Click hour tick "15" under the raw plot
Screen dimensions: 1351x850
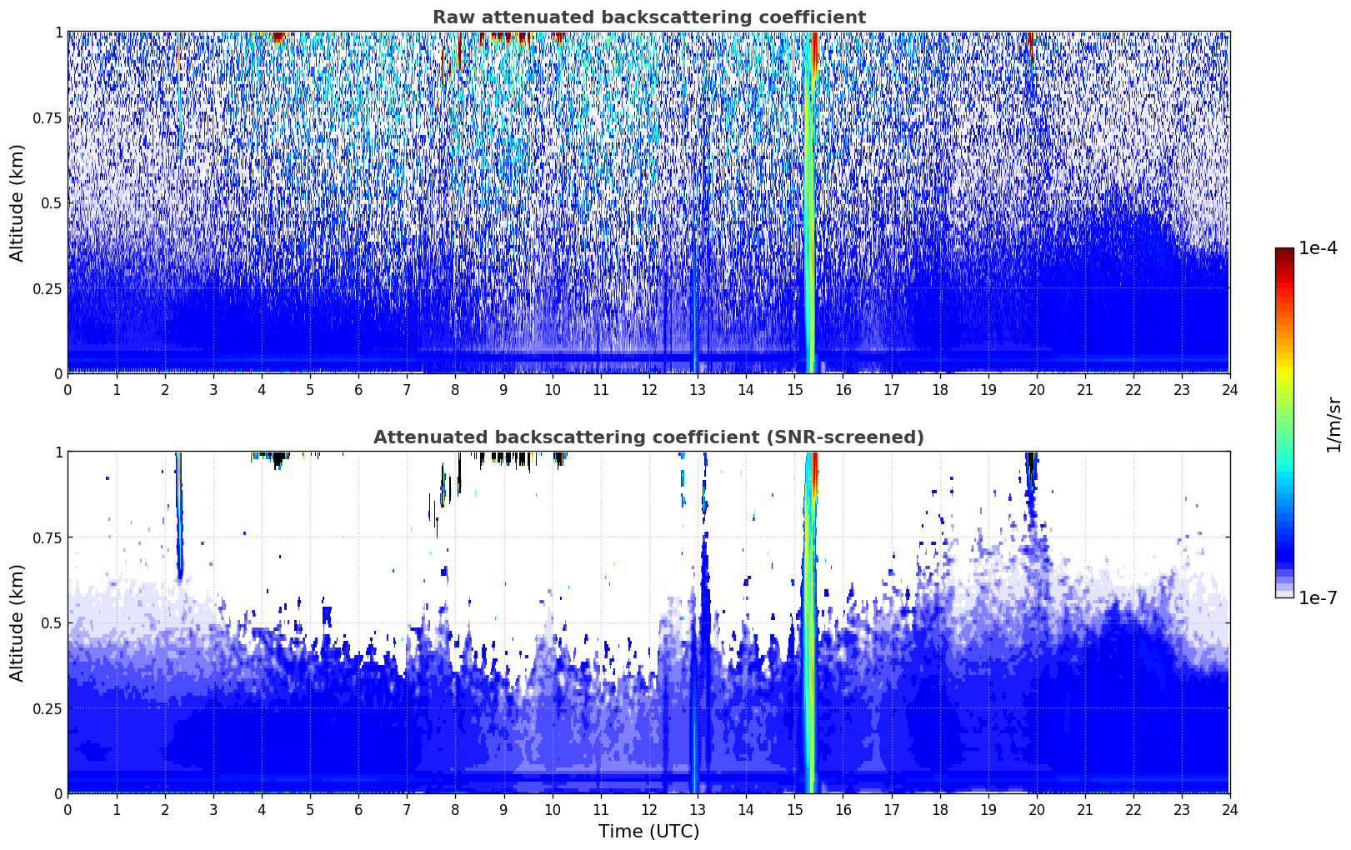click(794, 389)
